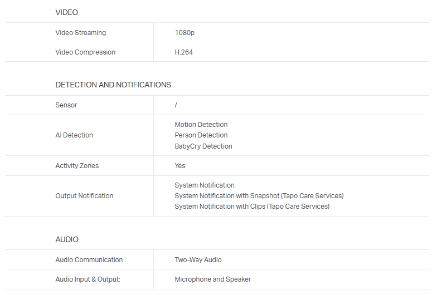Click the AI Detection row label

click(74, 135)
